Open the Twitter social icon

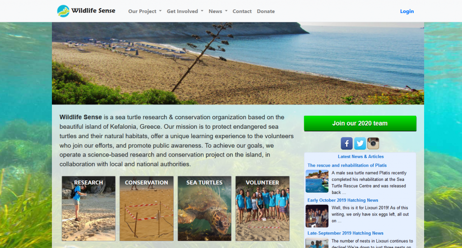tap(360, 144)
